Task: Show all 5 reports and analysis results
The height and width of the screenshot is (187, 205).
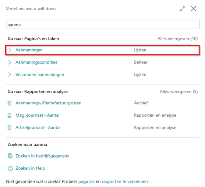Action: pos(179,91)
